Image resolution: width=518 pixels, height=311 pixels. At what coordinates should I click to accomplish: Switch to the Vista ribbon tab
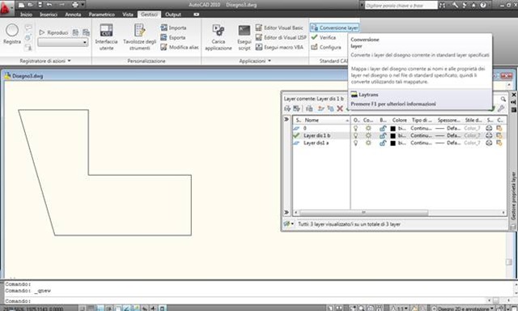128,15
